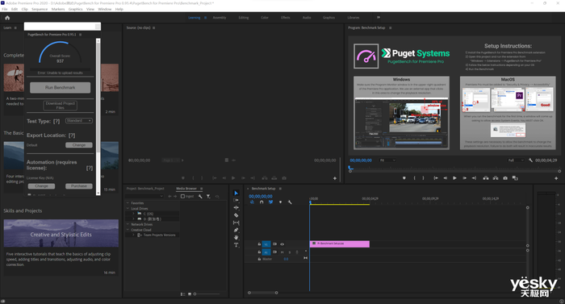Screen dimensions: 565x304
Task: Go to Out point in Program monitor
Action: pos(474,178)
